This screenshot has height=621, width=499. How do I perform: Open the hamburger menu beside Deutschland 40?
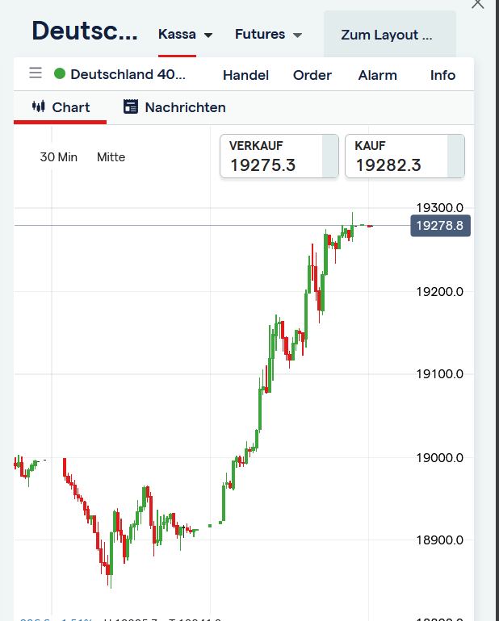(x=36, y=73)
